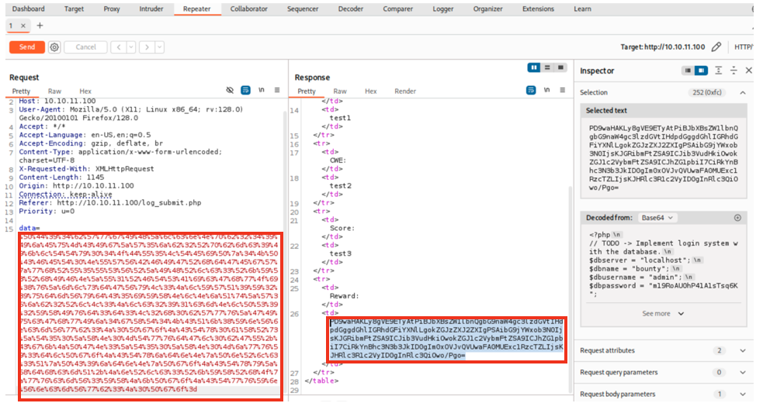Switch to Target tab
The width and height of the screenshot is (763, 410).
pyautogui.click(x=74, y=9)
